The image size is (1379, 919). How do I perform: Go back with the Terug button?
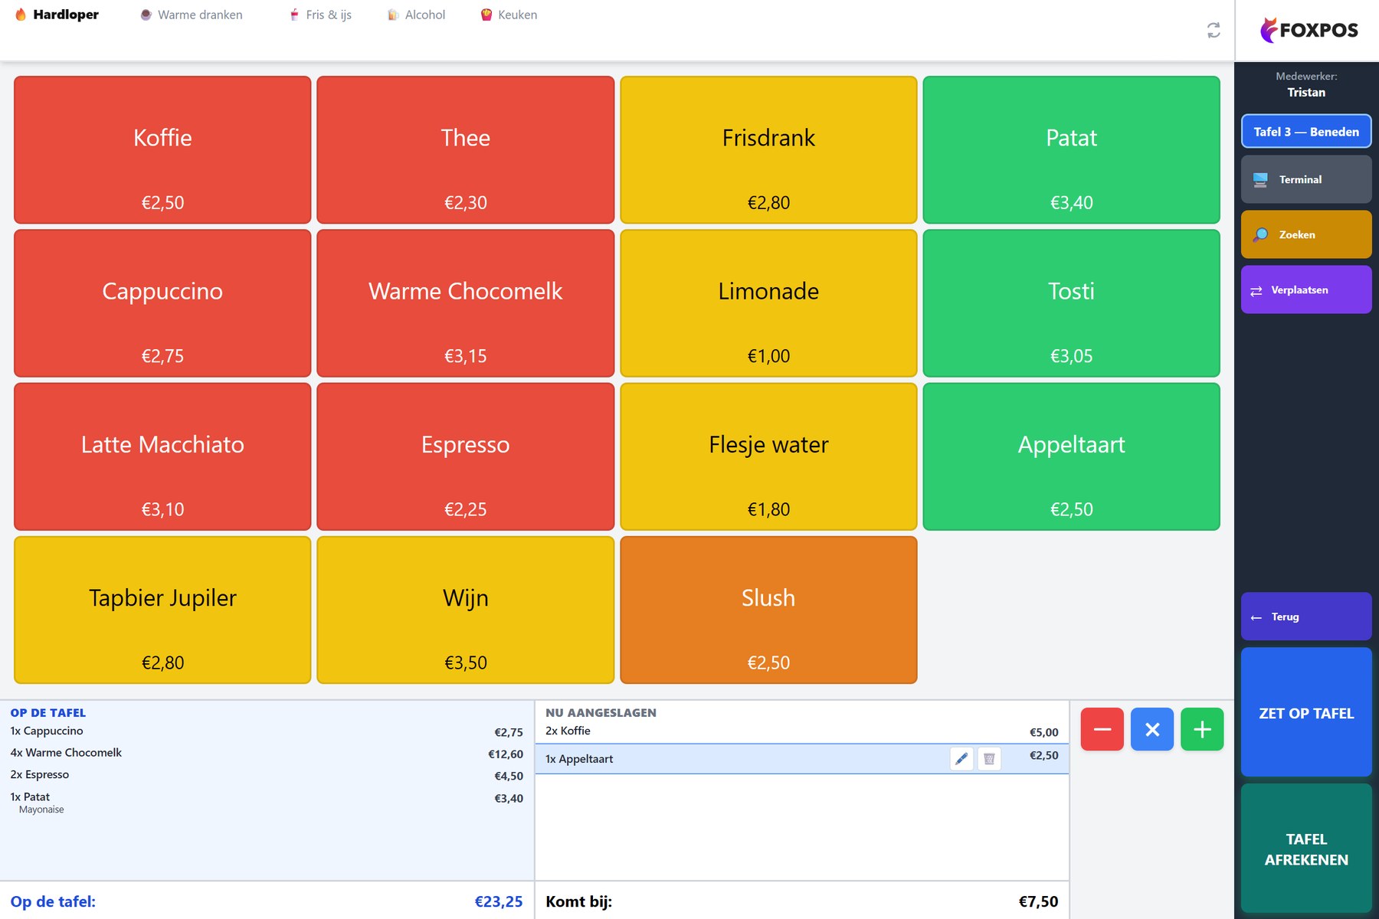coord(1306,616)
